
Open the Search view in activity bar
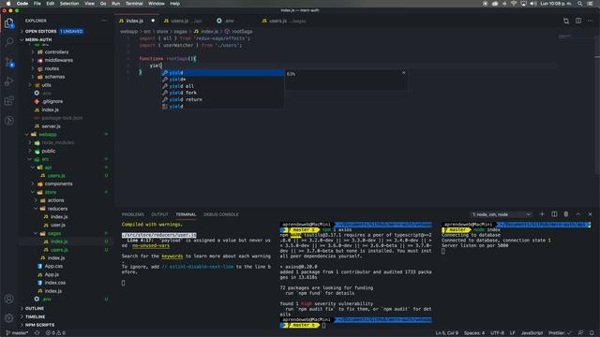pyautogui.click(x=9, y=42)
